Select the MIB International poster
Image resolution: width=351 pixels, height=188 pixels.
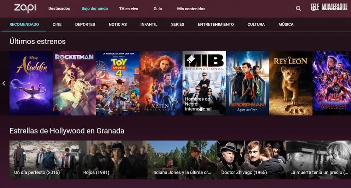point(204,83)
